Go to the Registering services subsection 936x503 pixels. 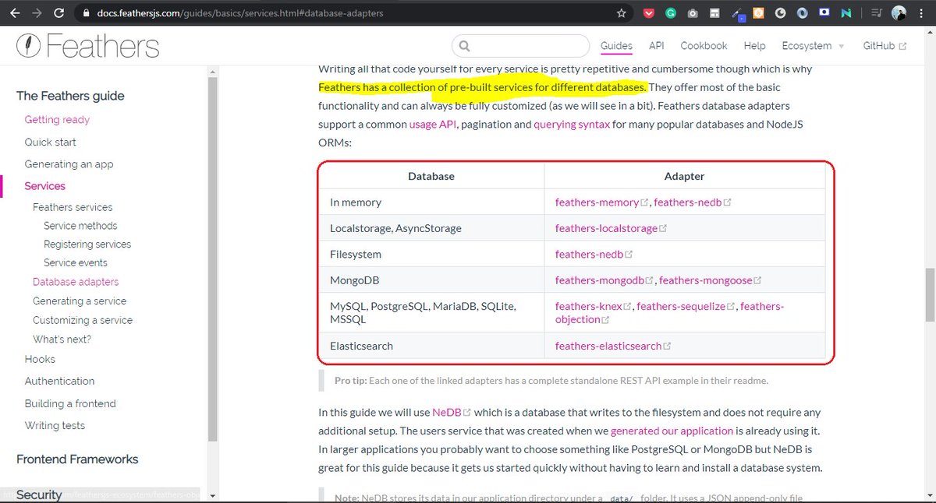pyautogui.click(x=87, y=244)
